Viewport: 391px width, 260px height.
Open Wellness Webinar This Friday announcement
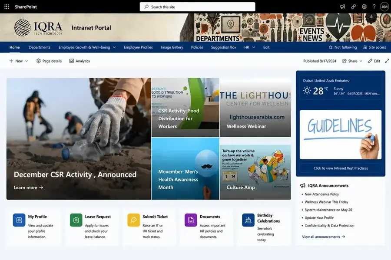click(326, 202)
